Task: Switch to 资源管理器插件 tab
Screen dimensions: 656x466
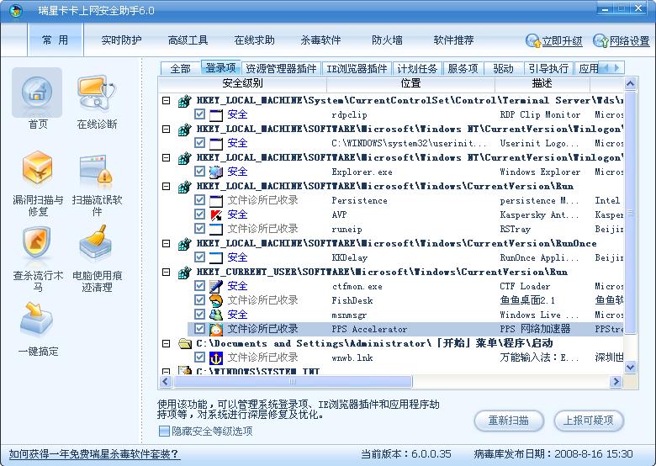Action: 281,69
